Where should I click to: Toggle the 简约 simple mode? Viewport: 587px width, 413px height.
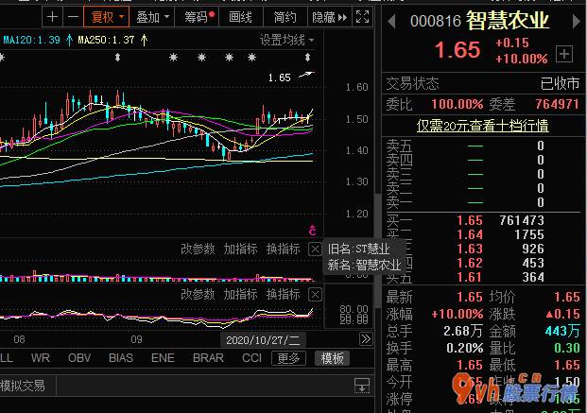[x=285, y=17]
